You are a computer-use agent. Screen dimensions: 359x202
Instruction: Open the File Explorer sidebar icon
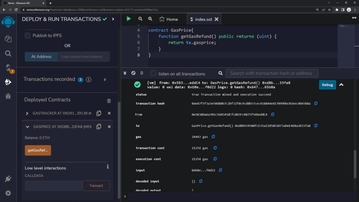click(8, 39)
